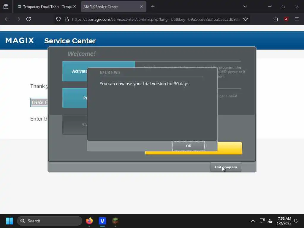Open the clock and date panel
This screenshot has height=228, width=304.
pyautogui.click(x=284, y=221)
